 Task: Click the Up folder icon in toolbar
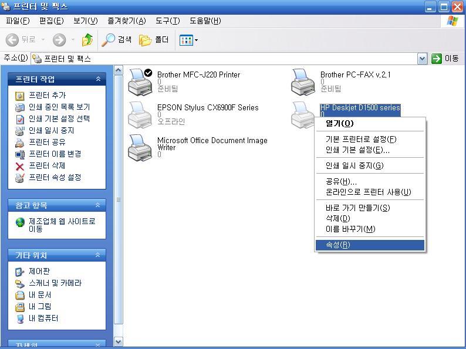click(87, 39)
